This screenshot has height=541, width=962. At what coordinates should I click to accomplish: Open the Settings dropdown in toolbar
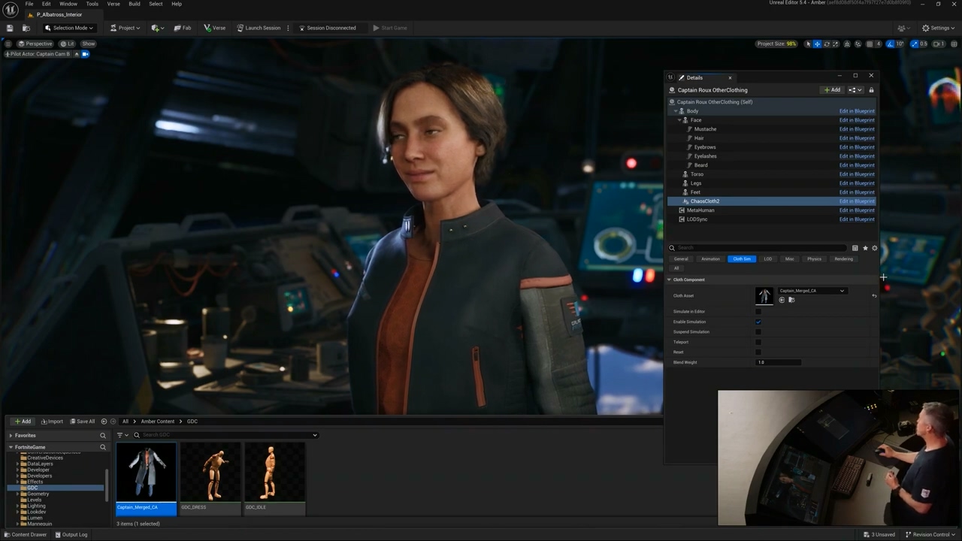pos(937,28)
